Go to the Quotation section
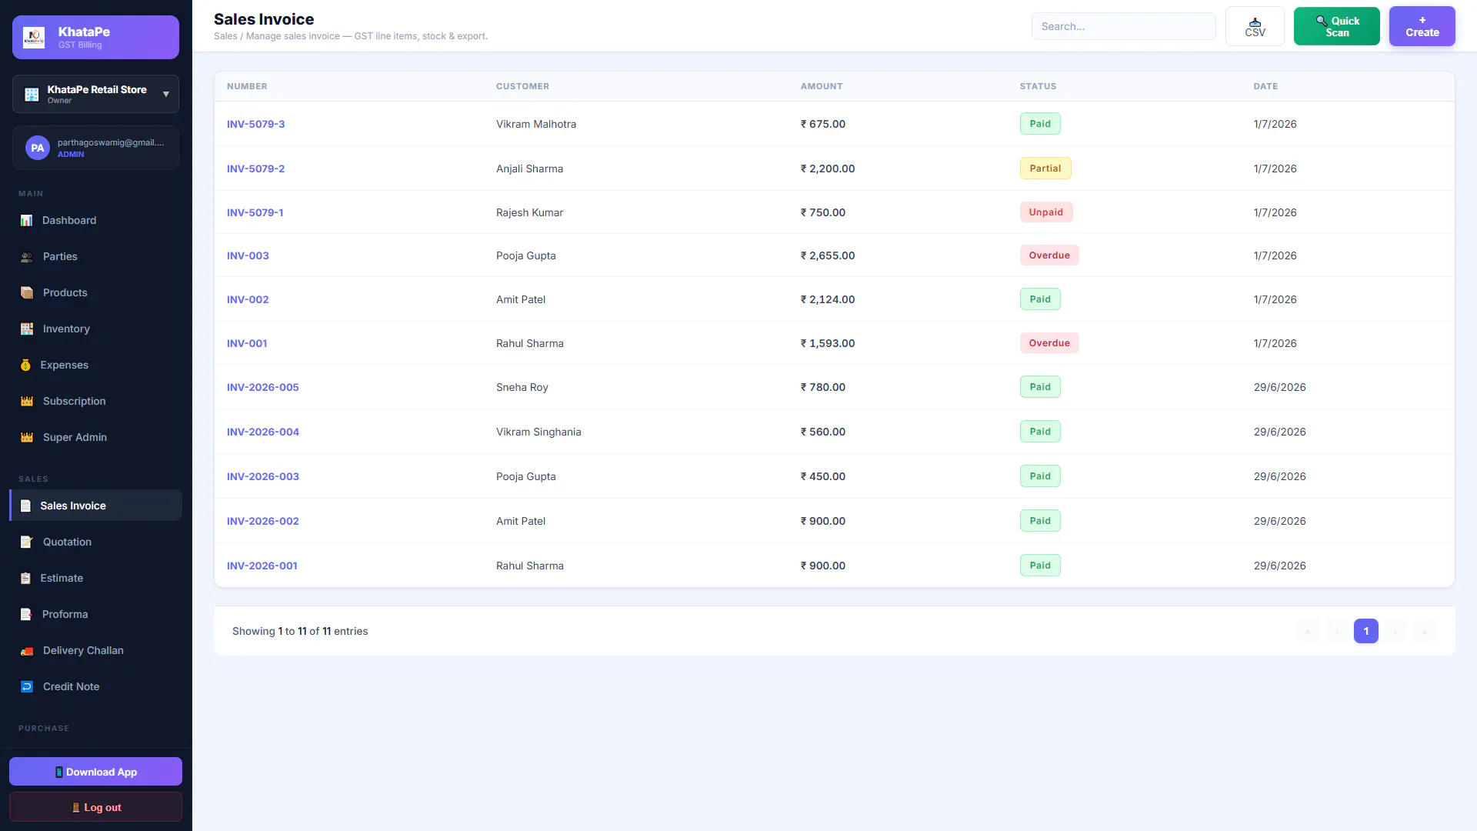The image size is (1477, 831). tap(95, 542)
